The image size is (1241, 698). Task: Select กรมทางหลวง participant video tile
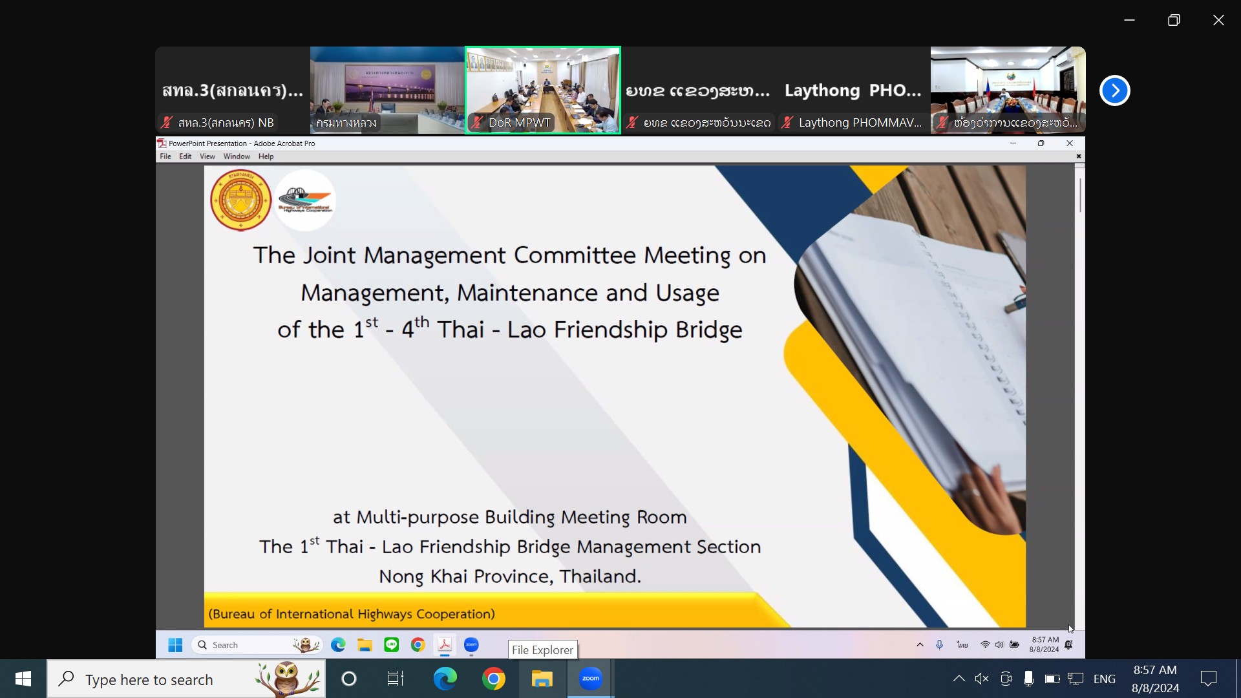pos(387,90)
